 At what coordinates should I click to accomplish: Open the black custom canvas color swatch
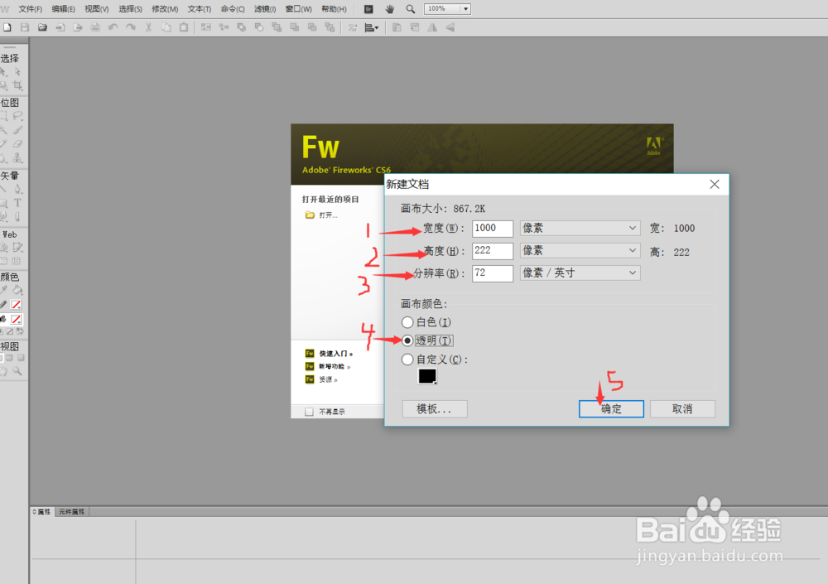pos(427,376)
